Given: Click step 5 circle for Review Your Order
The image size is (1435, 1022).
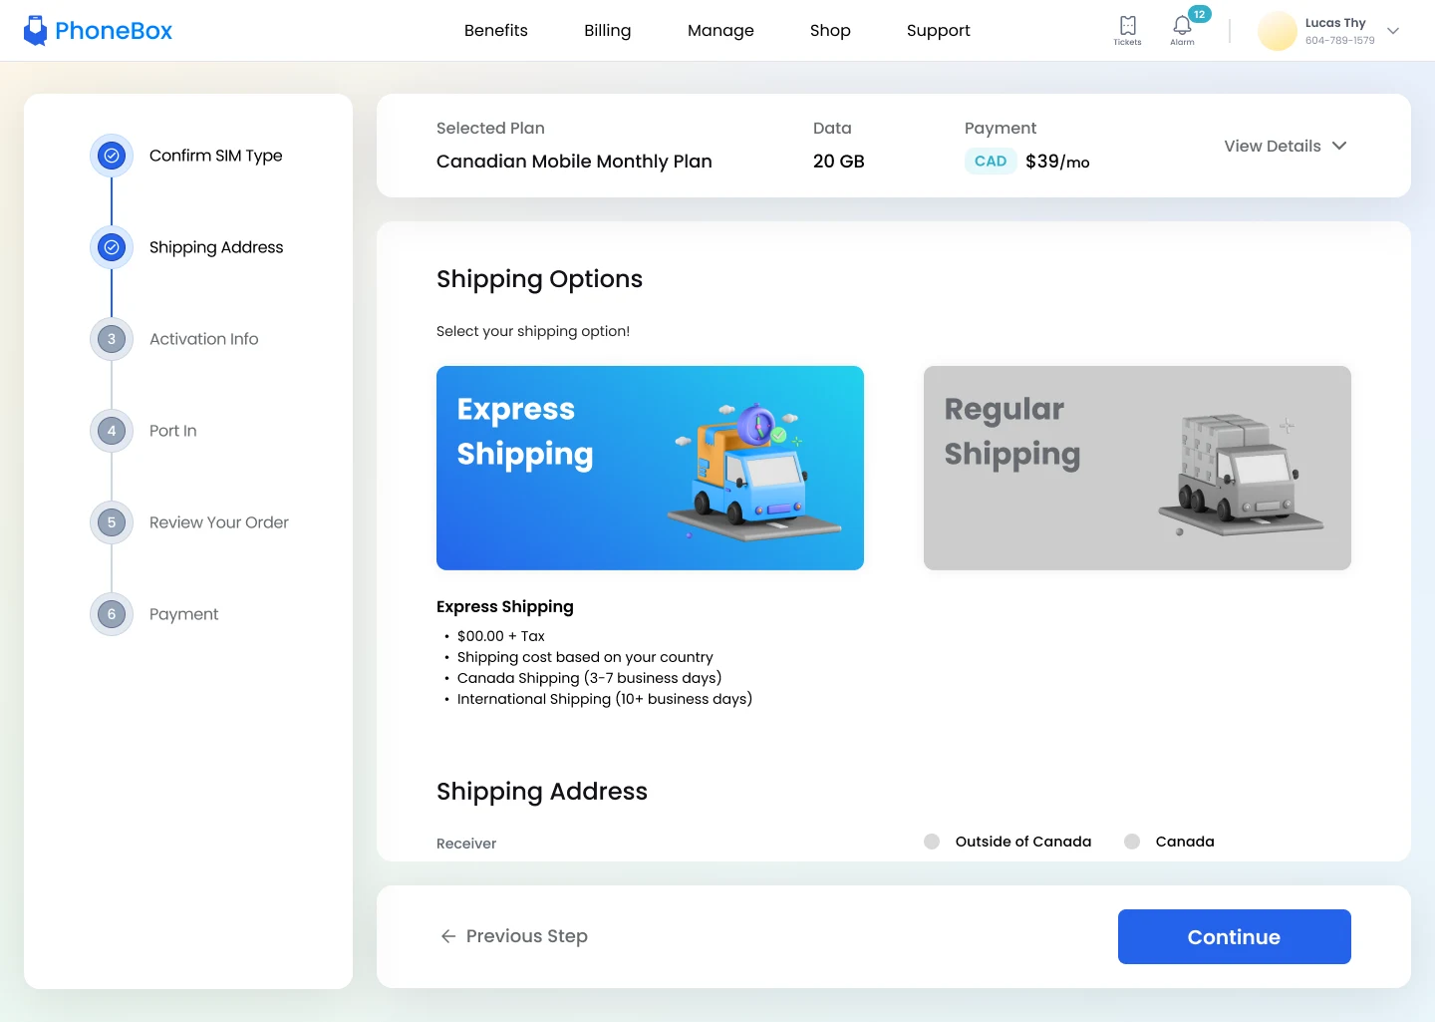Looking at the screenshot, I should 112,522.
